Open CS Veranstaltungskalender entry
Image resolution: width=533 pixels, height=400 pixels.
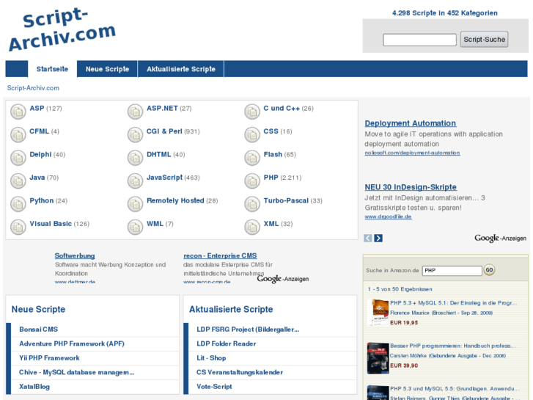pyautogui.click(x=240, y=372)
